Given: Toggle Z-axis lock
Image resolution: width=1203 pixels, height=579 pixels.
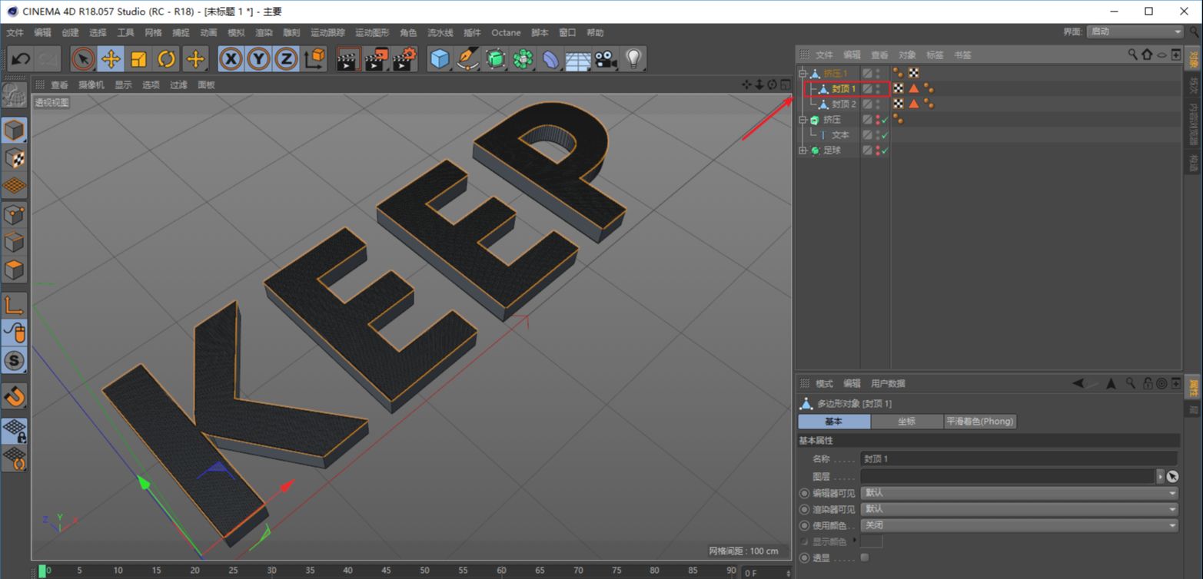Looking at the screenshot, I should coord(286,59).
